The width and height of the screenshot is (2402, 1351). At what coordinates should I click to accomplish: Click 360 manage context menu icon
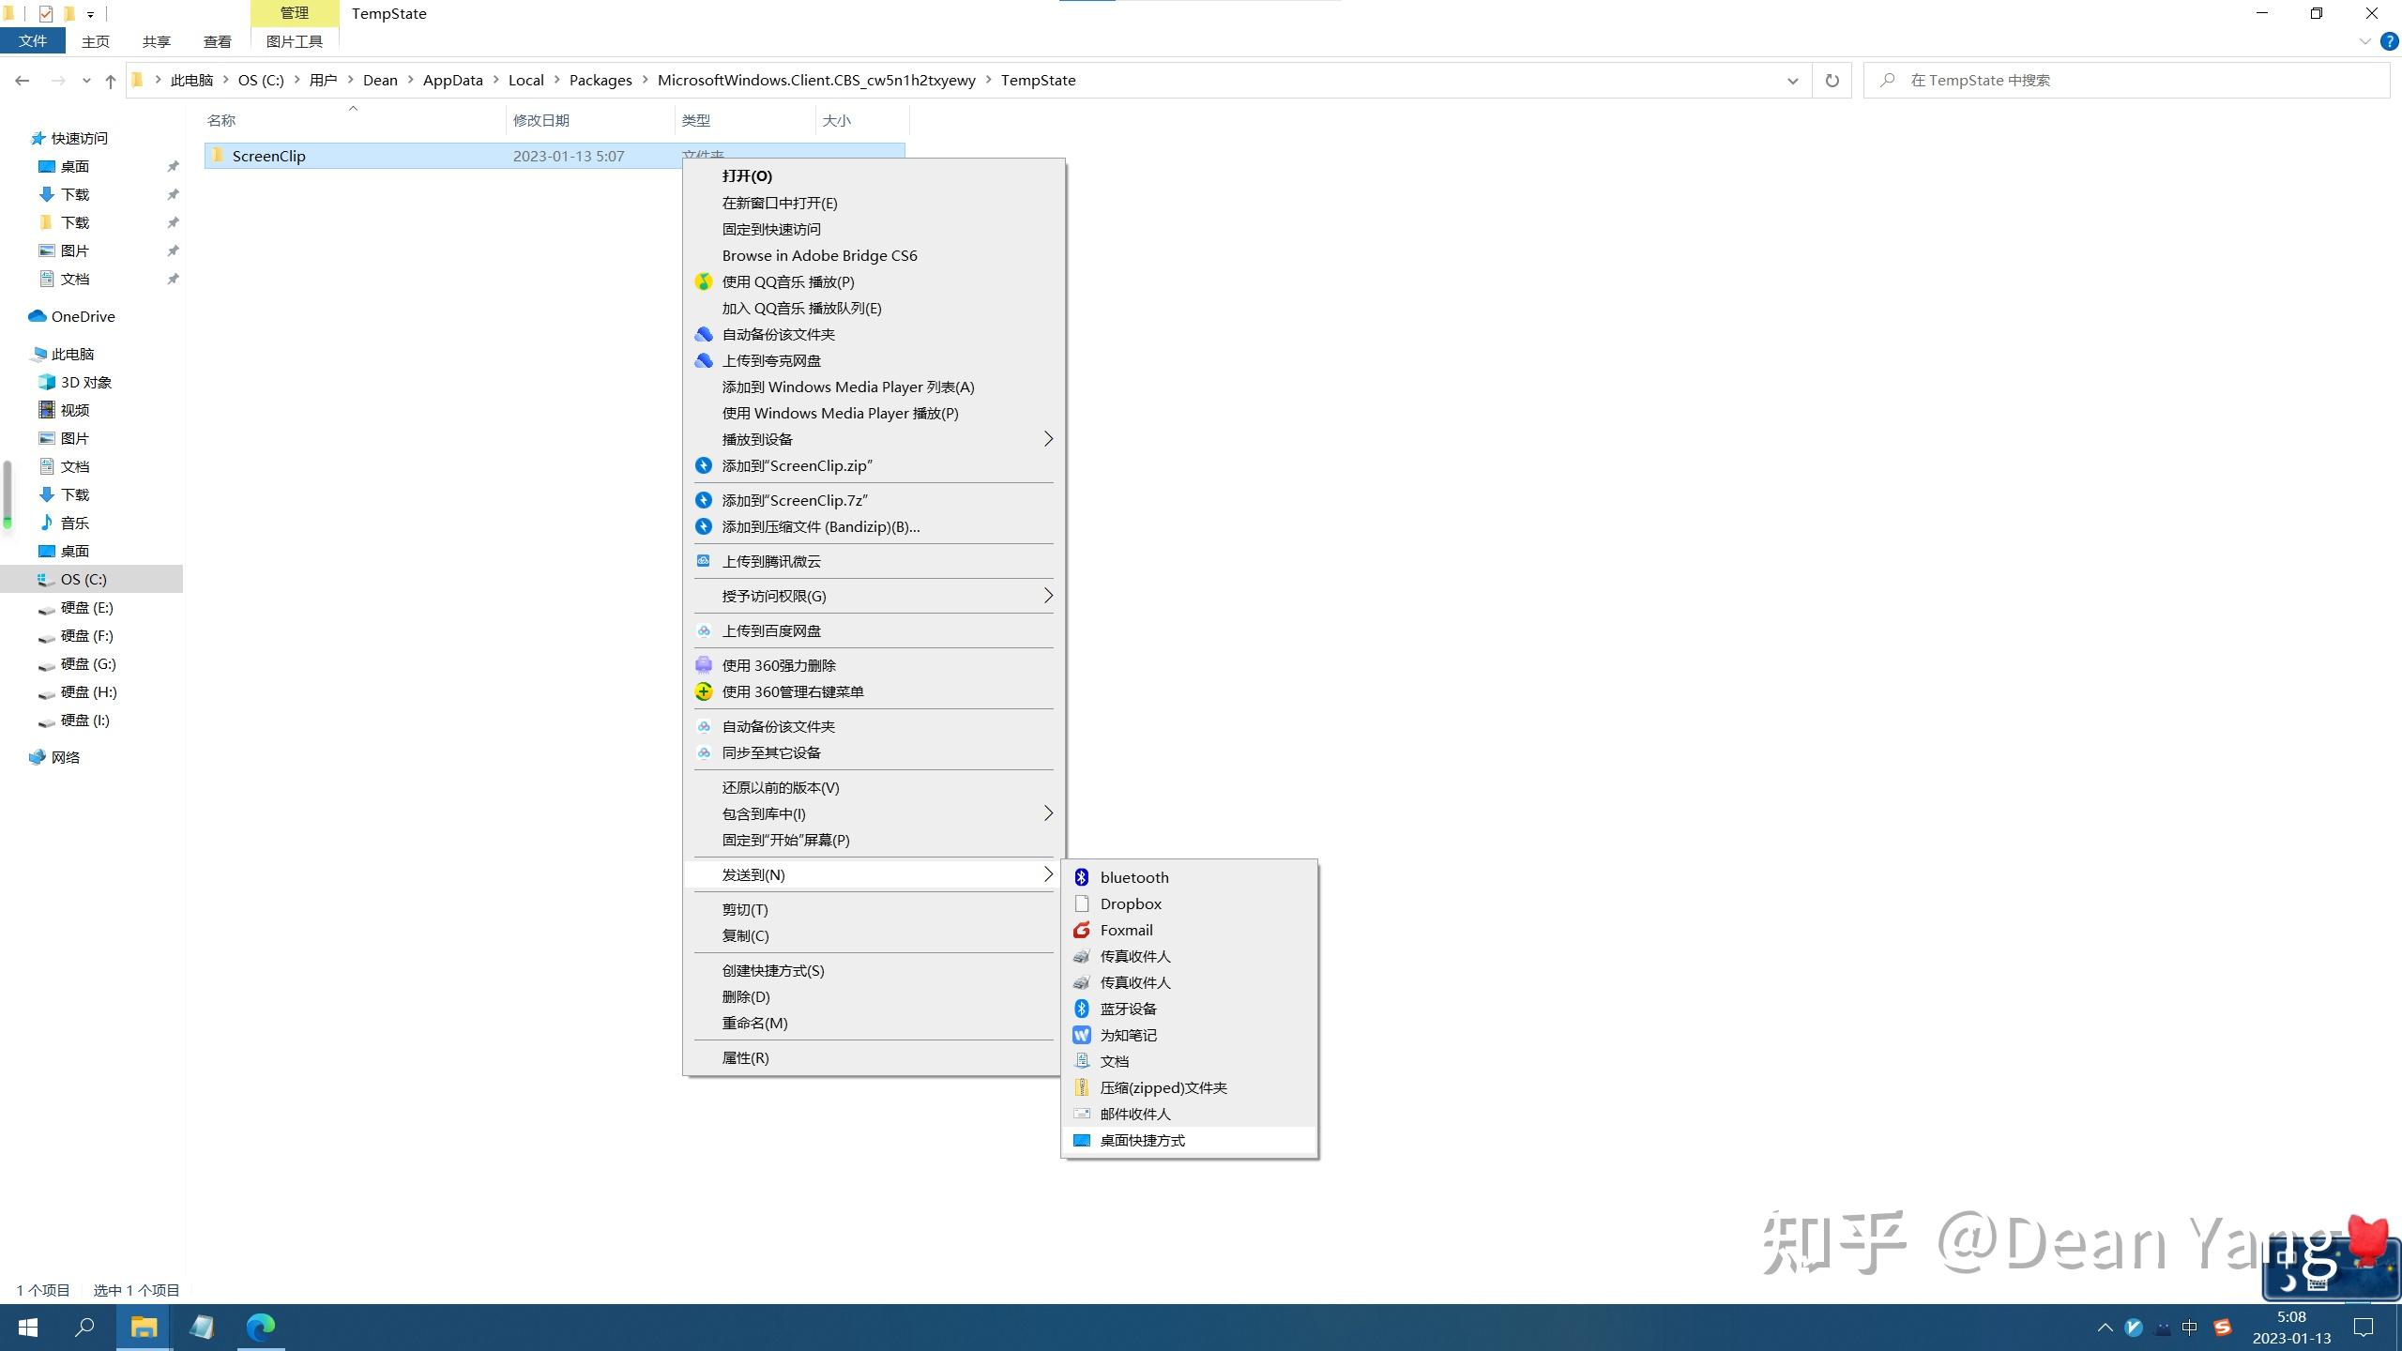click(x=704, y=691)
